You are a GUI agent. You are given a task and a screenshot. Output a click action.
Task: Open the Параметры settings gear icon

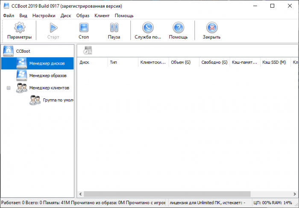(x=19, y=28)
